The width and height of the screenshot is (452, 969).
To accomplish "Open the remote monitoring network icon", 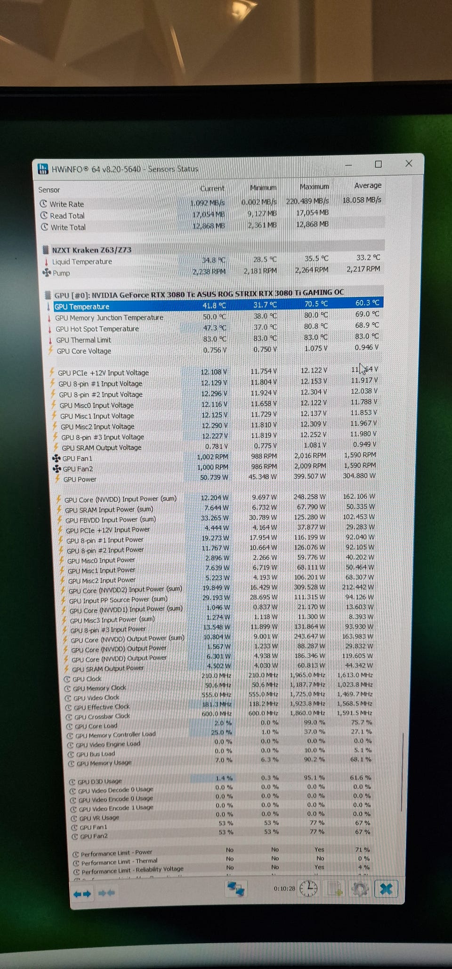I will [x=236, y=889].
